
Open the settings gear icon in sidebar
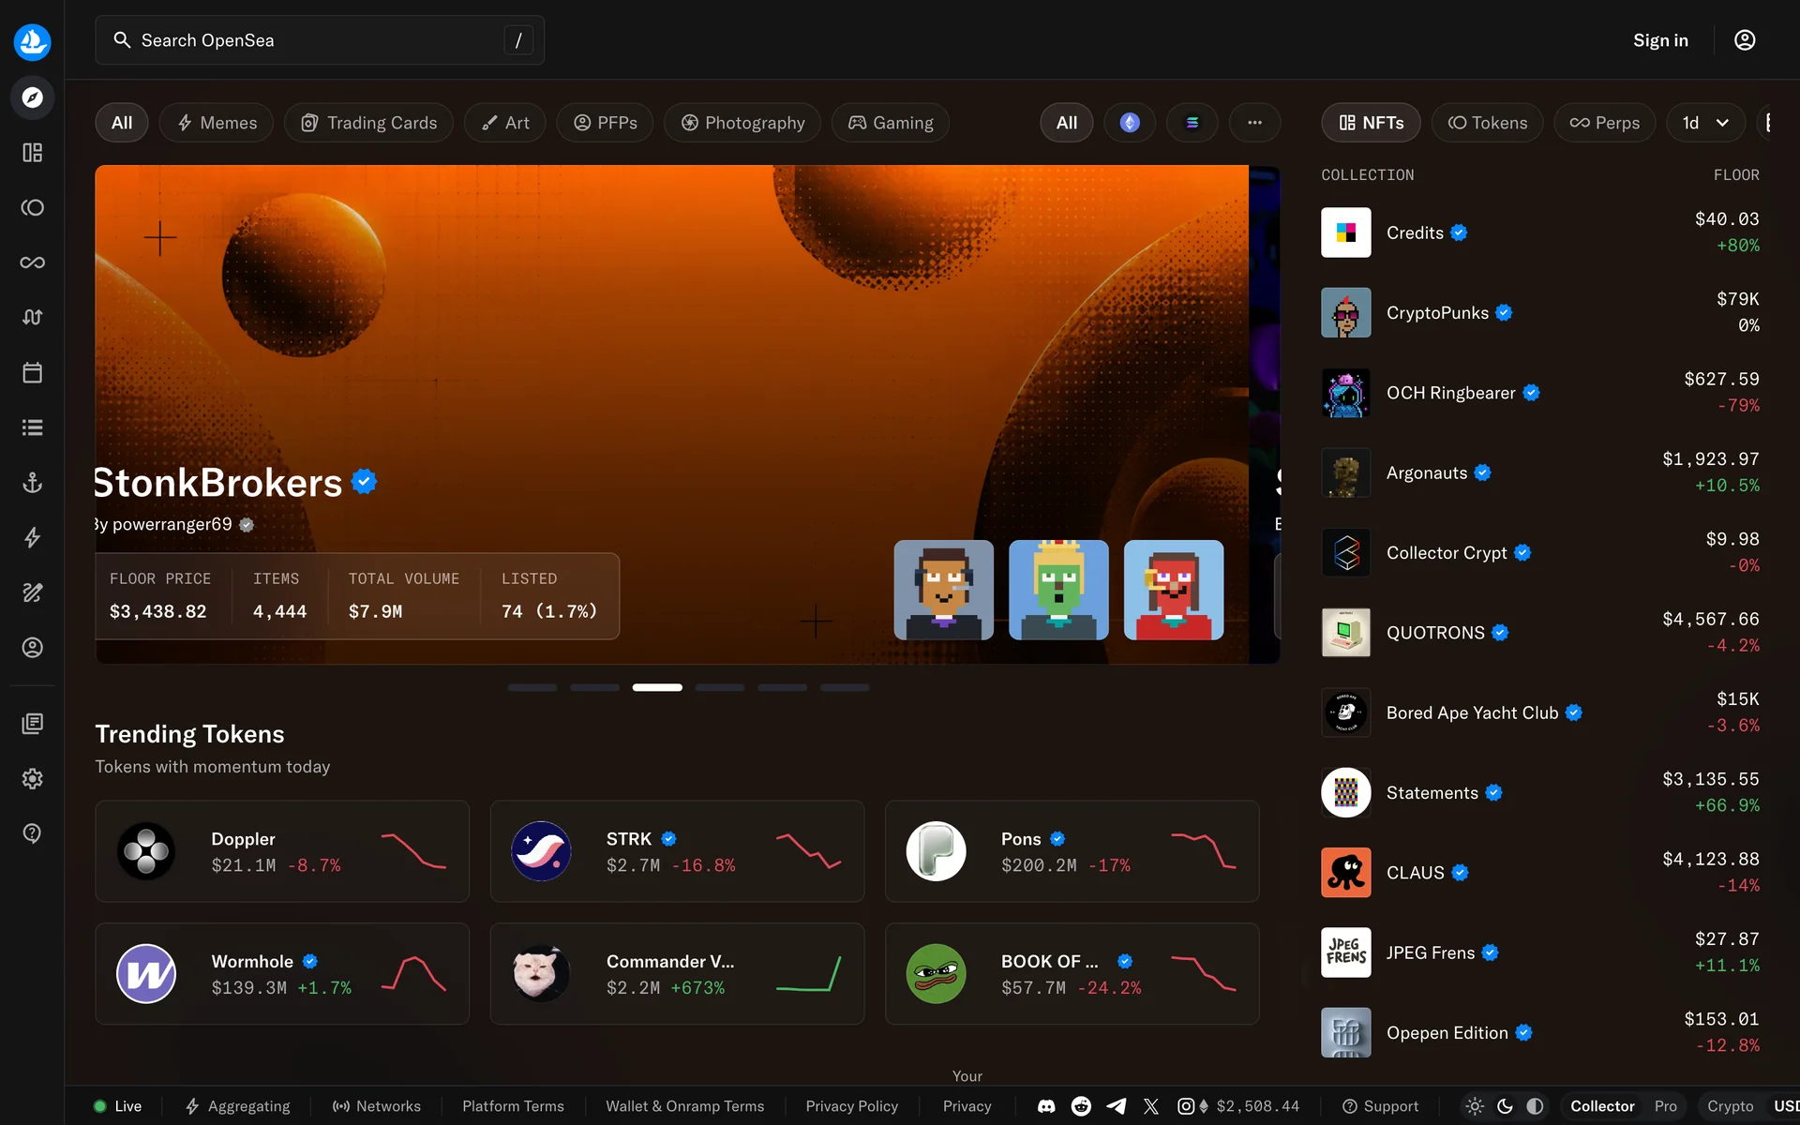click(x=32, y=778)
